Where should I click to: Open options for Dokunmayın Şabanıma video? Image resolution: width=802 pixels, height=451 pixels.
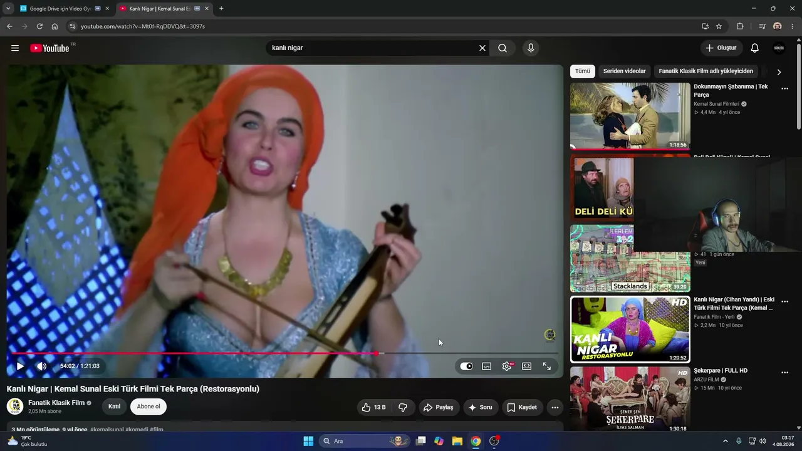click(x=784, y=88)
